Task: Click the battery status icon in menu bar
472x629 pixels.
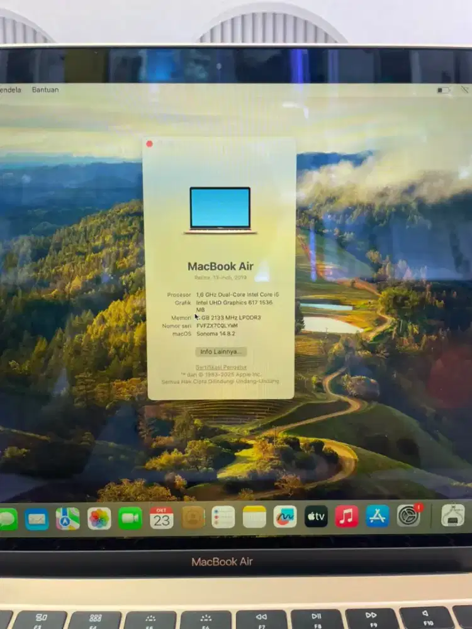Action: point(444,90)
